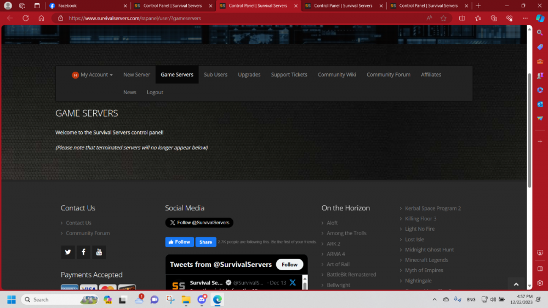Click the Logout menu item
This screenshot has width=548, height=308.
point(155,92)
